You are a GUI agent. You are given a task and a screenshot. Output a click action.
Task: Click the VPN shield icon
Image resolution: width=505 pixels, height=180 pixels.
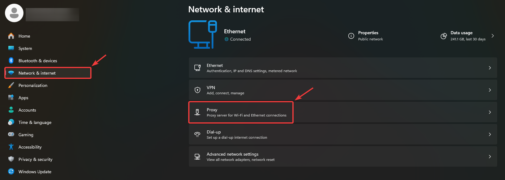click(x=197, y=90)
